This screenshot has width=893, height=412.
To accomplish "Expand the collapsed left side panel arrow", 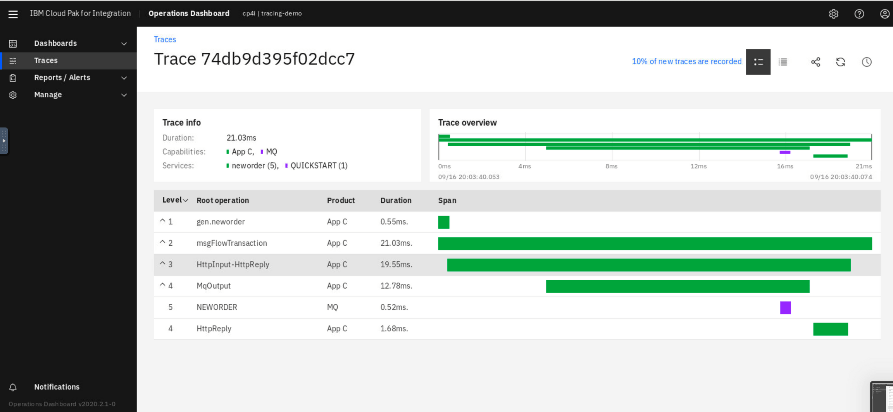I will point(4,141).
